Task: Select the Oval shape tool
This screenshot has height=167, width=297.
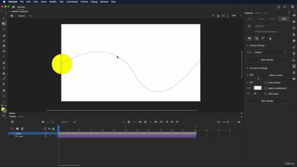Action: (x=4, y=51)
